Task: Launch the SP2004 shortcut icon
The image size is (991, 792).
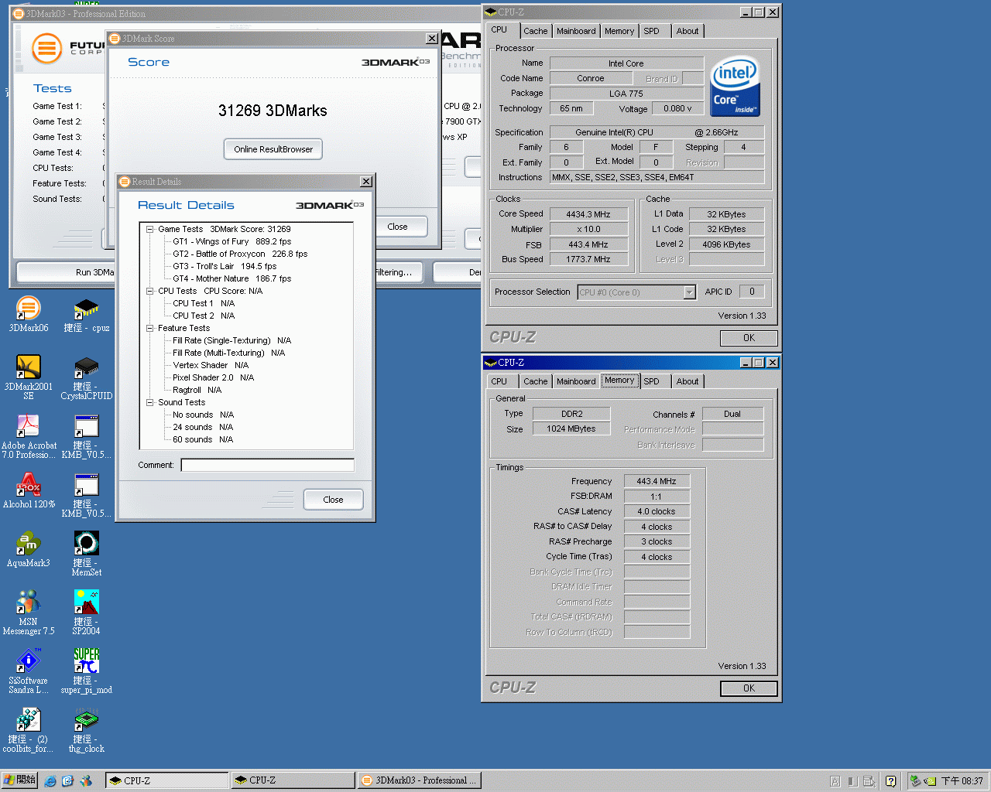Action: tap(86, 603)
